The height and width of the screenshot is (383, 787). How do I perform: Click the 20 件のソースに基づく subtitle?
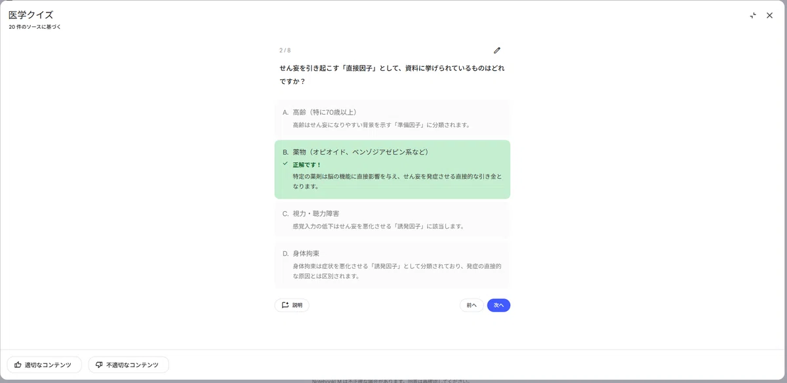35,27
